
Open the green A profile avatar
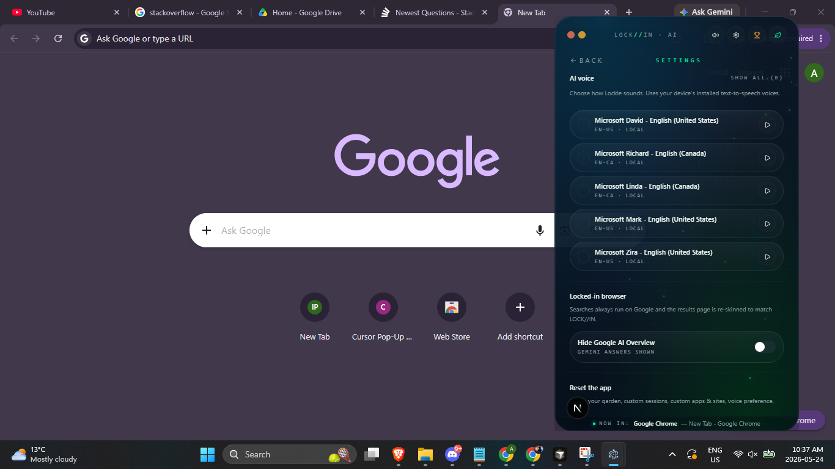point(814,73)
